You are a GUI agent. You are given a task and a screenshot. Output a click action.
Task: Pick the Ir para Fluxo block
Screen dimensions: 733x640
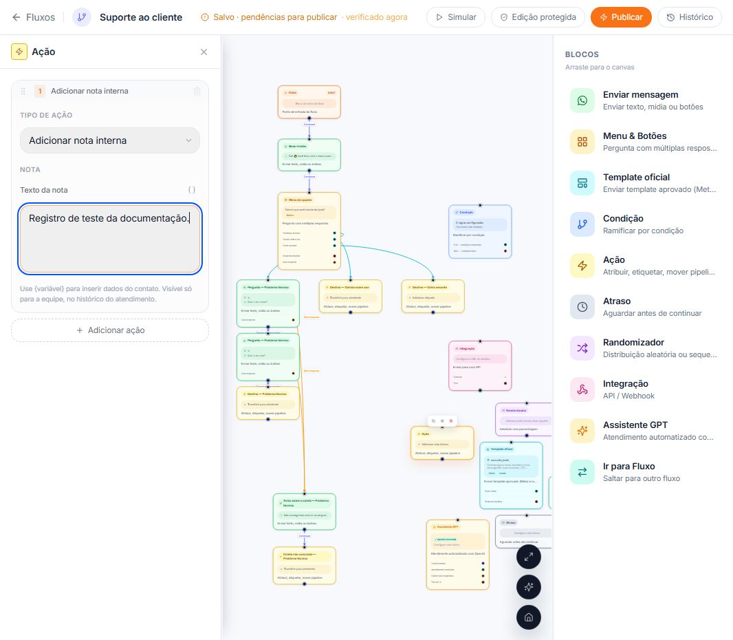(x=643, y=471)
